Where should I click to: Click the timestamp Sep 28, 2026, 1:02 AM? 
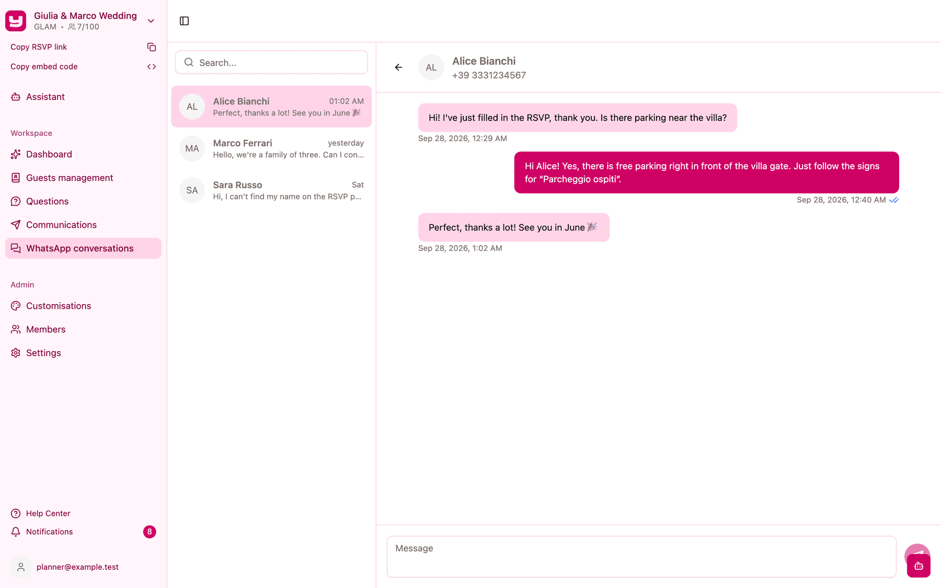[x=460, y=248]
